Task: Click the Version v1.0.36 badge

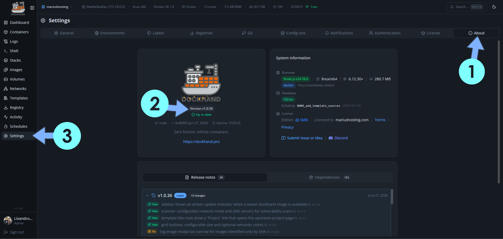Action: point(201,109)
